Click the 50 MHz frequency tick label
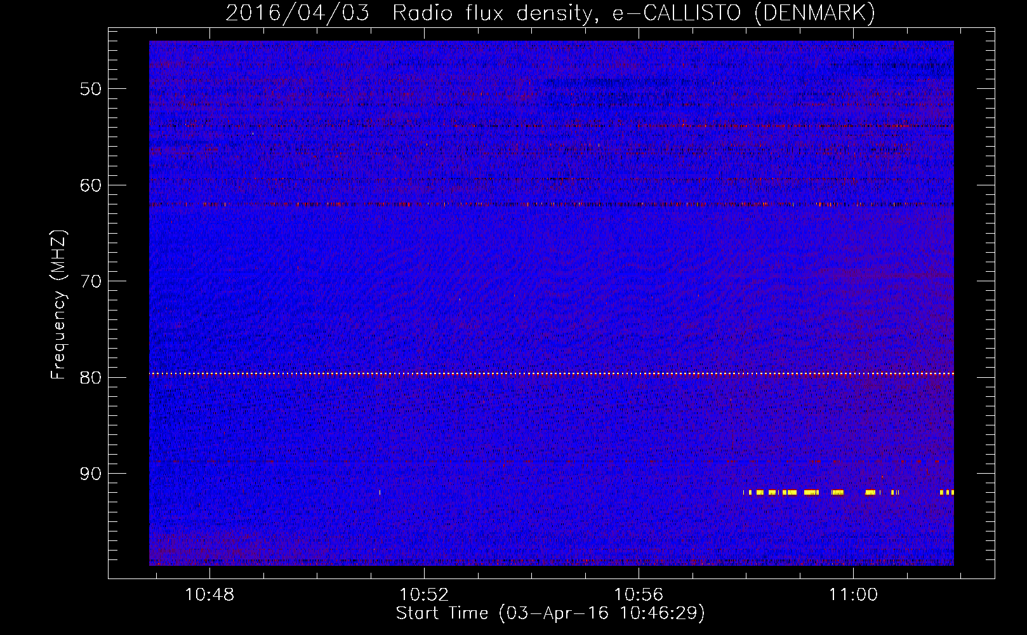The height and width of the screenshot is (635, 1027). [91, 89]
